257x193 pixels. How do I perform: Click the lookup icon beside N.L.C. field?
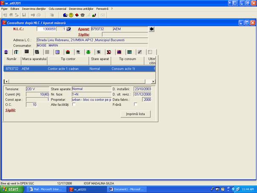69,29
